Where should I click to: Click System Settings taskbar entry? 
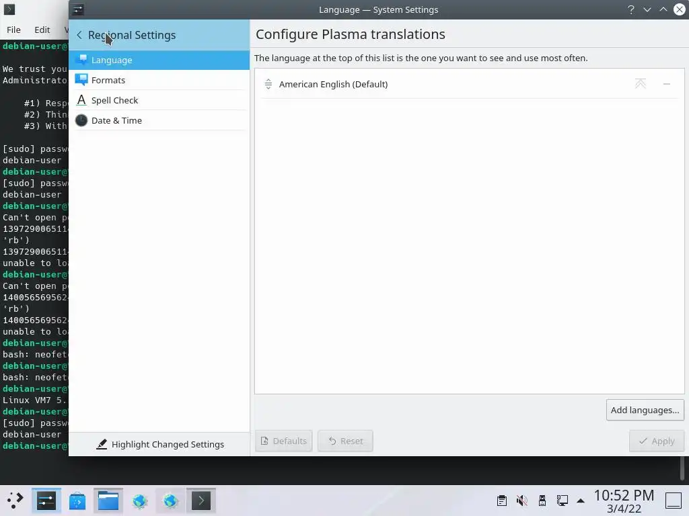(46, 501)
